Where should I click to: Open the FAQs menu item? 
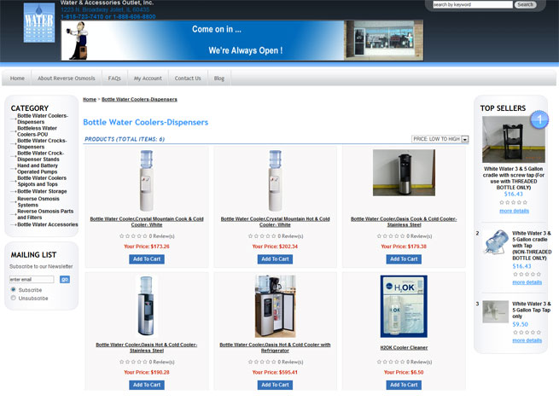click(114, 78)
